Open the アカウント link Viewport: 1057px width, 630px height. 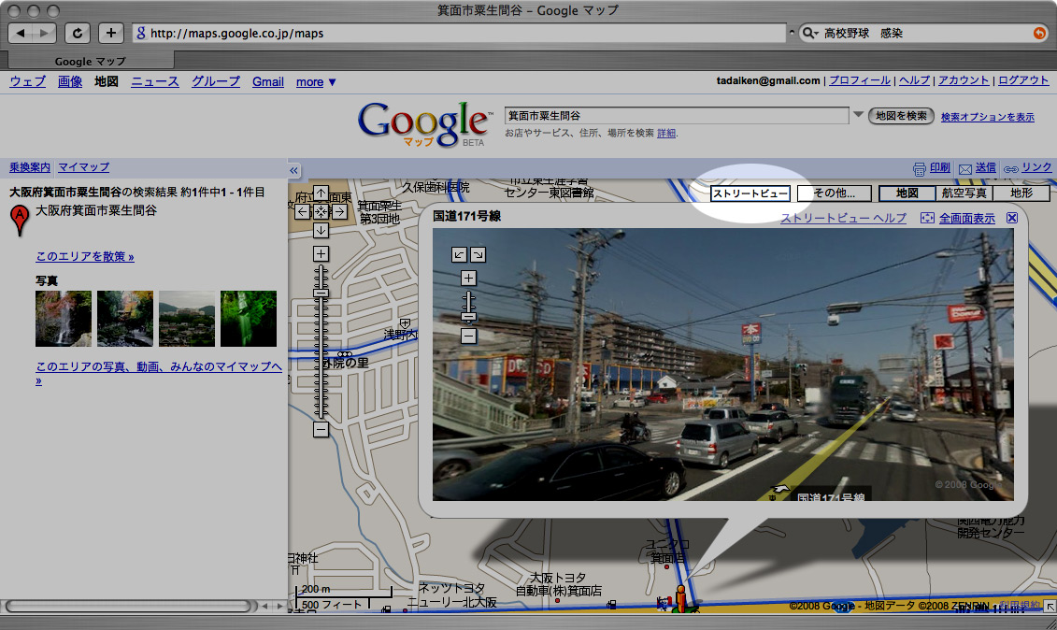coord(964,80)
